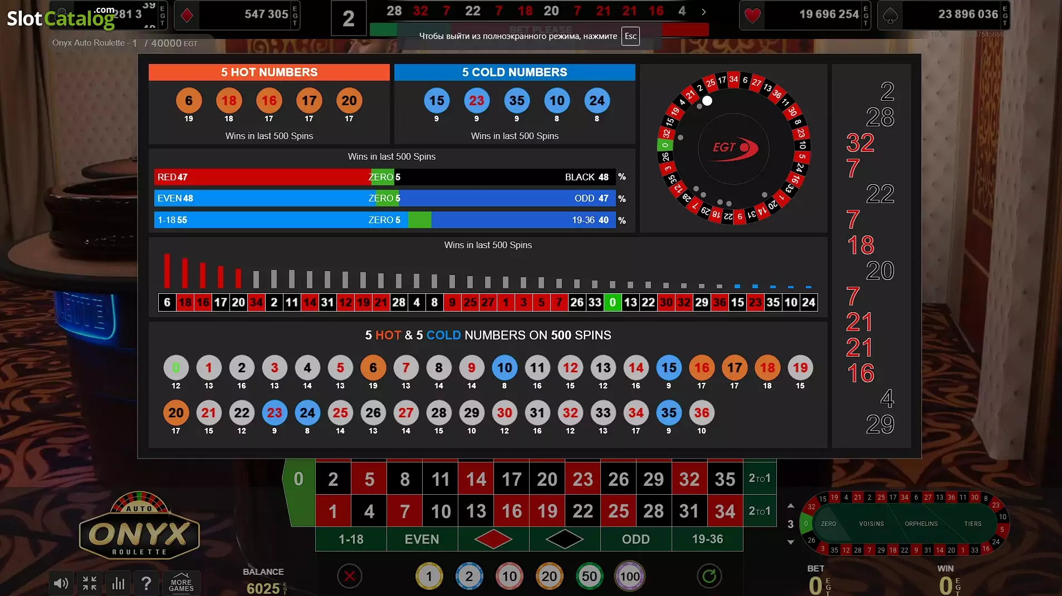Repeat last bet with green refresh icon
The image size is (1062, 596).
point(709,576)
